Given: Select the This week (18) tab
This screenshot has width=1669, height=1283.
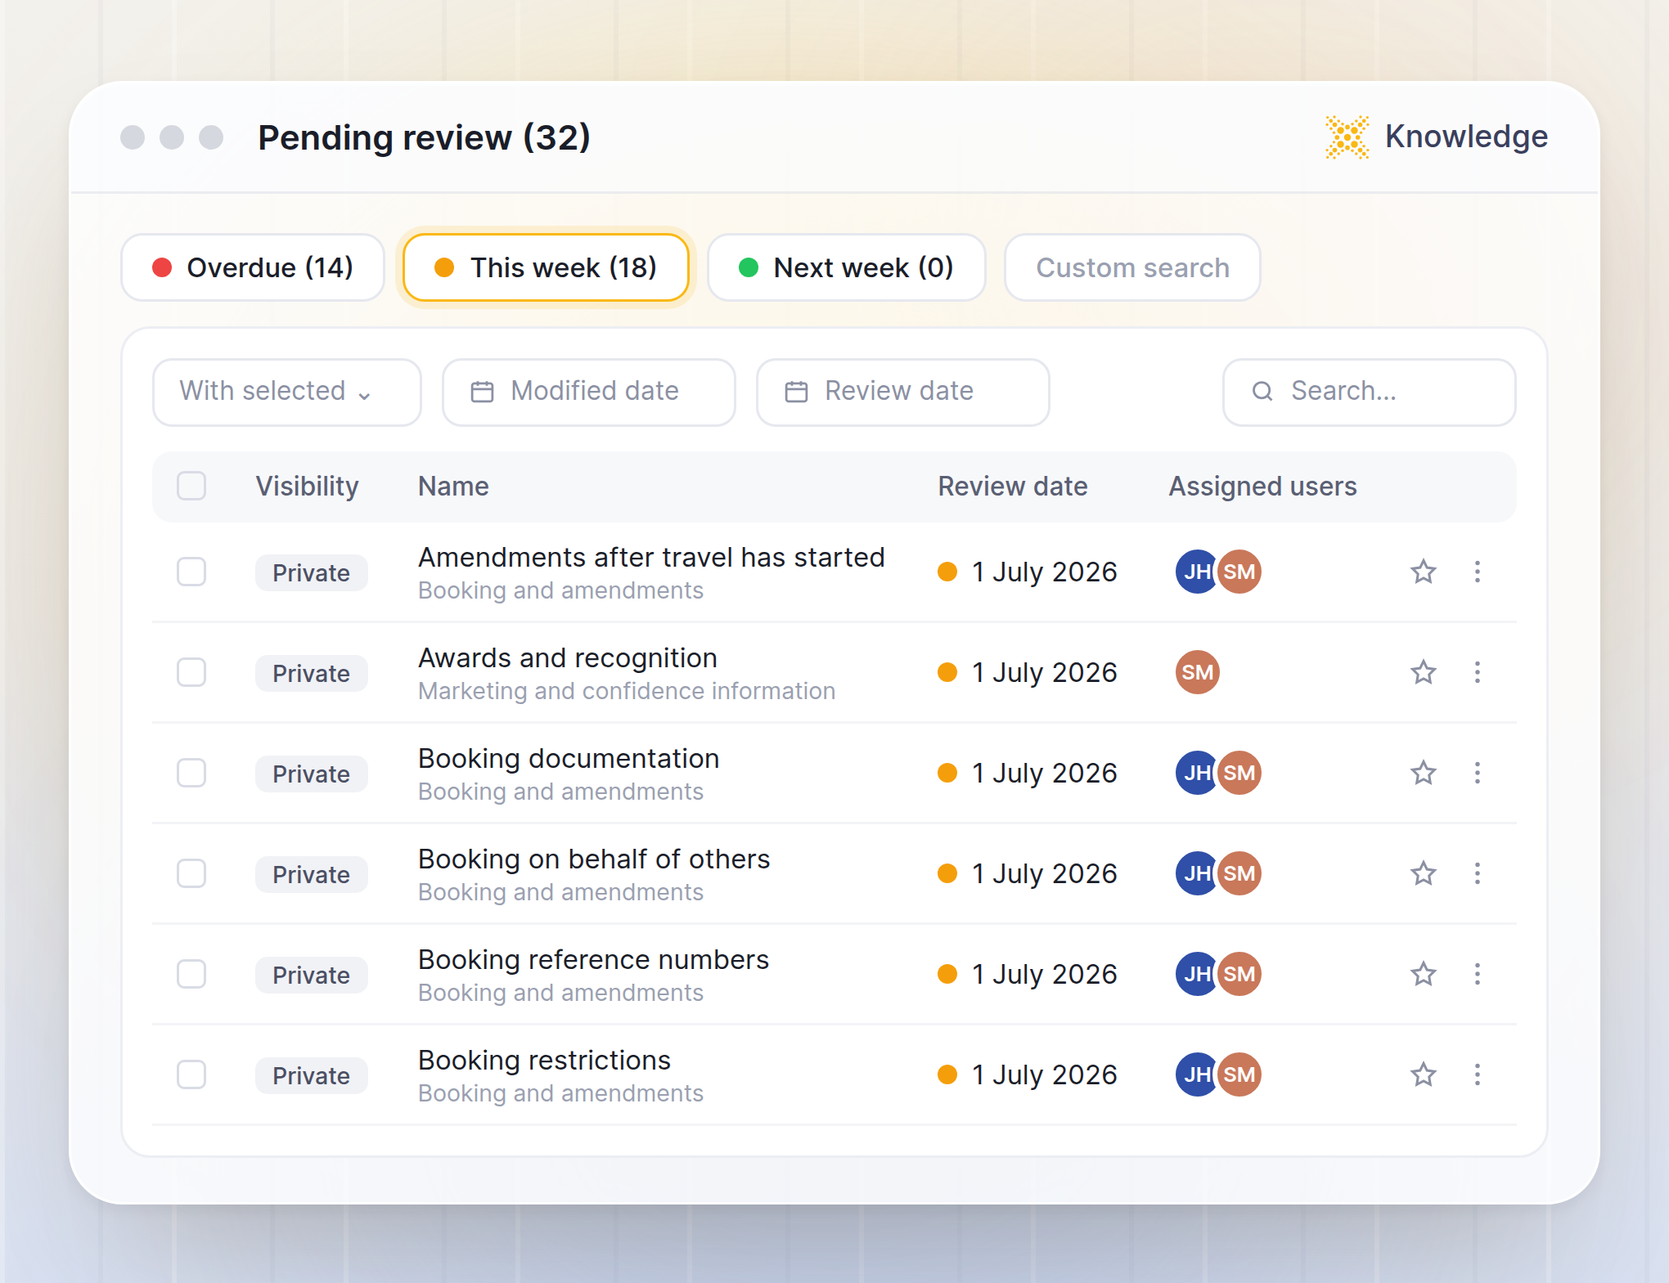Looking at the screenshot, I should [546, 267].
